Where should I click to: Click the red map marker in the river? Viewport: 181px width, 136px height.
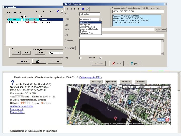tap(115, 118)
